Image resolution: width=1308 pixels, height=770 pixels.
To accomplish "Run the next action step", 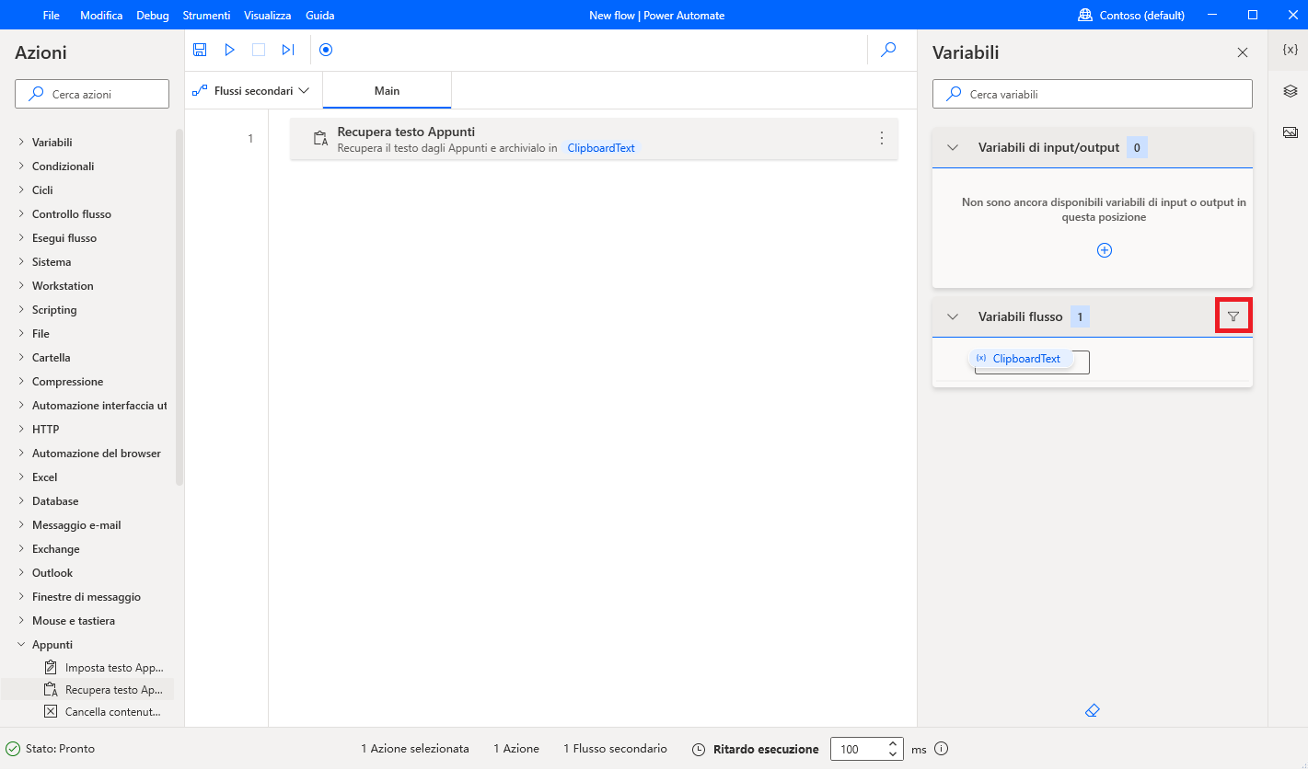I will click(288, 50).
